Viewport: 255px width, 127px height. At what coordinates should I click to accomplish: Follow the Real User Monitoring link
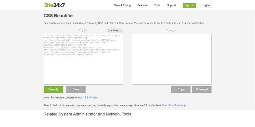coord(174,105)
